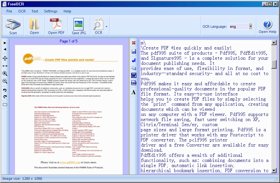This screenshot has width=280, height=183.
Task: Click Save JPG in the toolbar
Action: point(79,27)
